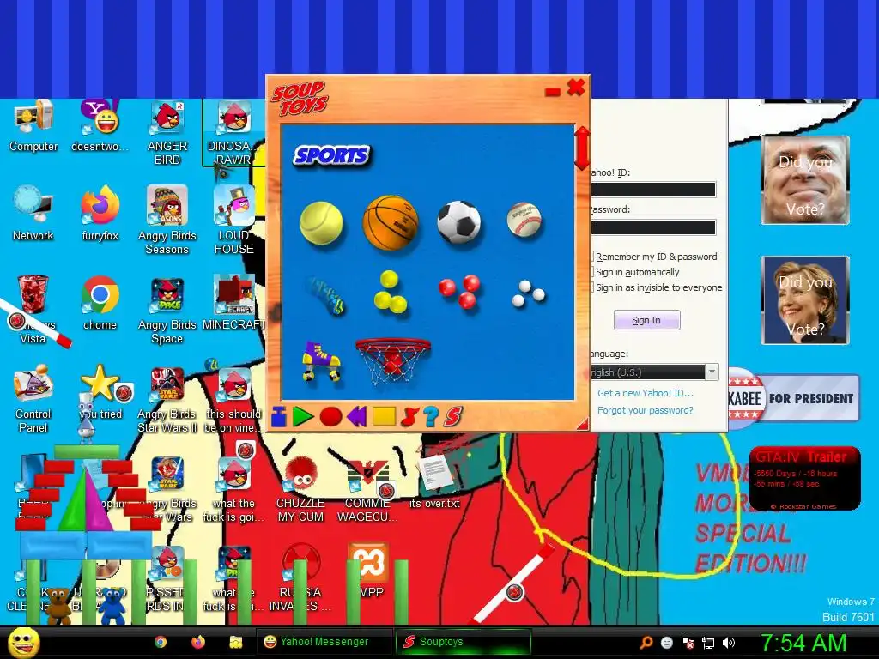Open Firefox from the taskbar

[x=198, y=642]
